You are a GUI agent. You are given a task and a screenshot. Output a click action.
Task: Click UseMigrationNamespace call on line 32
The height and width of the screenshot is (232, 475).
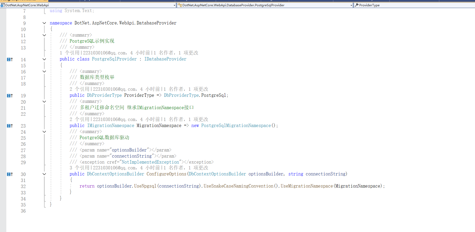(x=307, y=186)
